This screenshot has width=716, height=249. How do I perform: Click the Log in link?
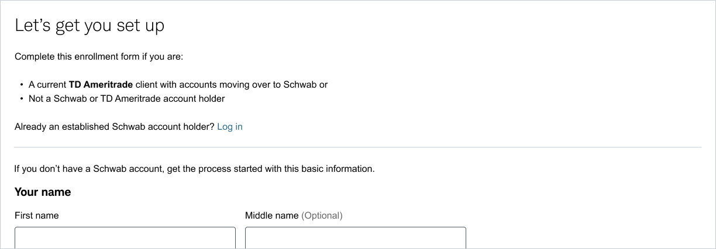[229, 127]
